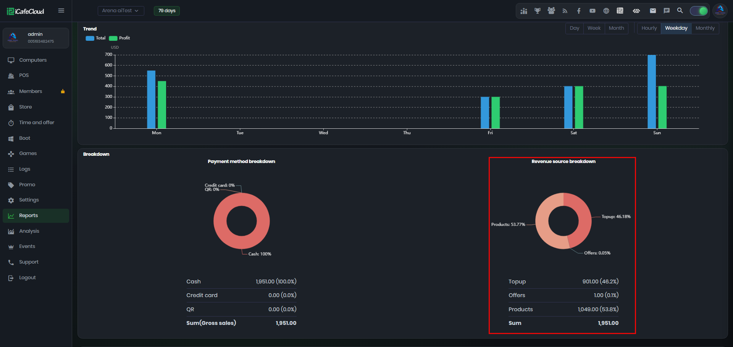Viewport: 733px width, 347px height.
Task: Open the YouTube icon link
Action: click(593, 11)
